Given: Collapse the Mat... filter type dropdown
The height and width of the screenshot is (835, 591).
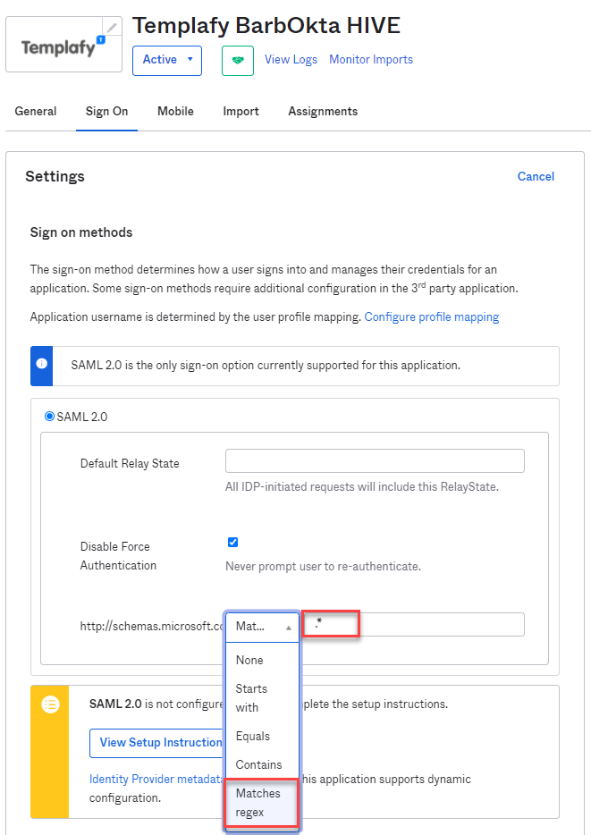Looking at the screenshot, I should click(263, 627).
